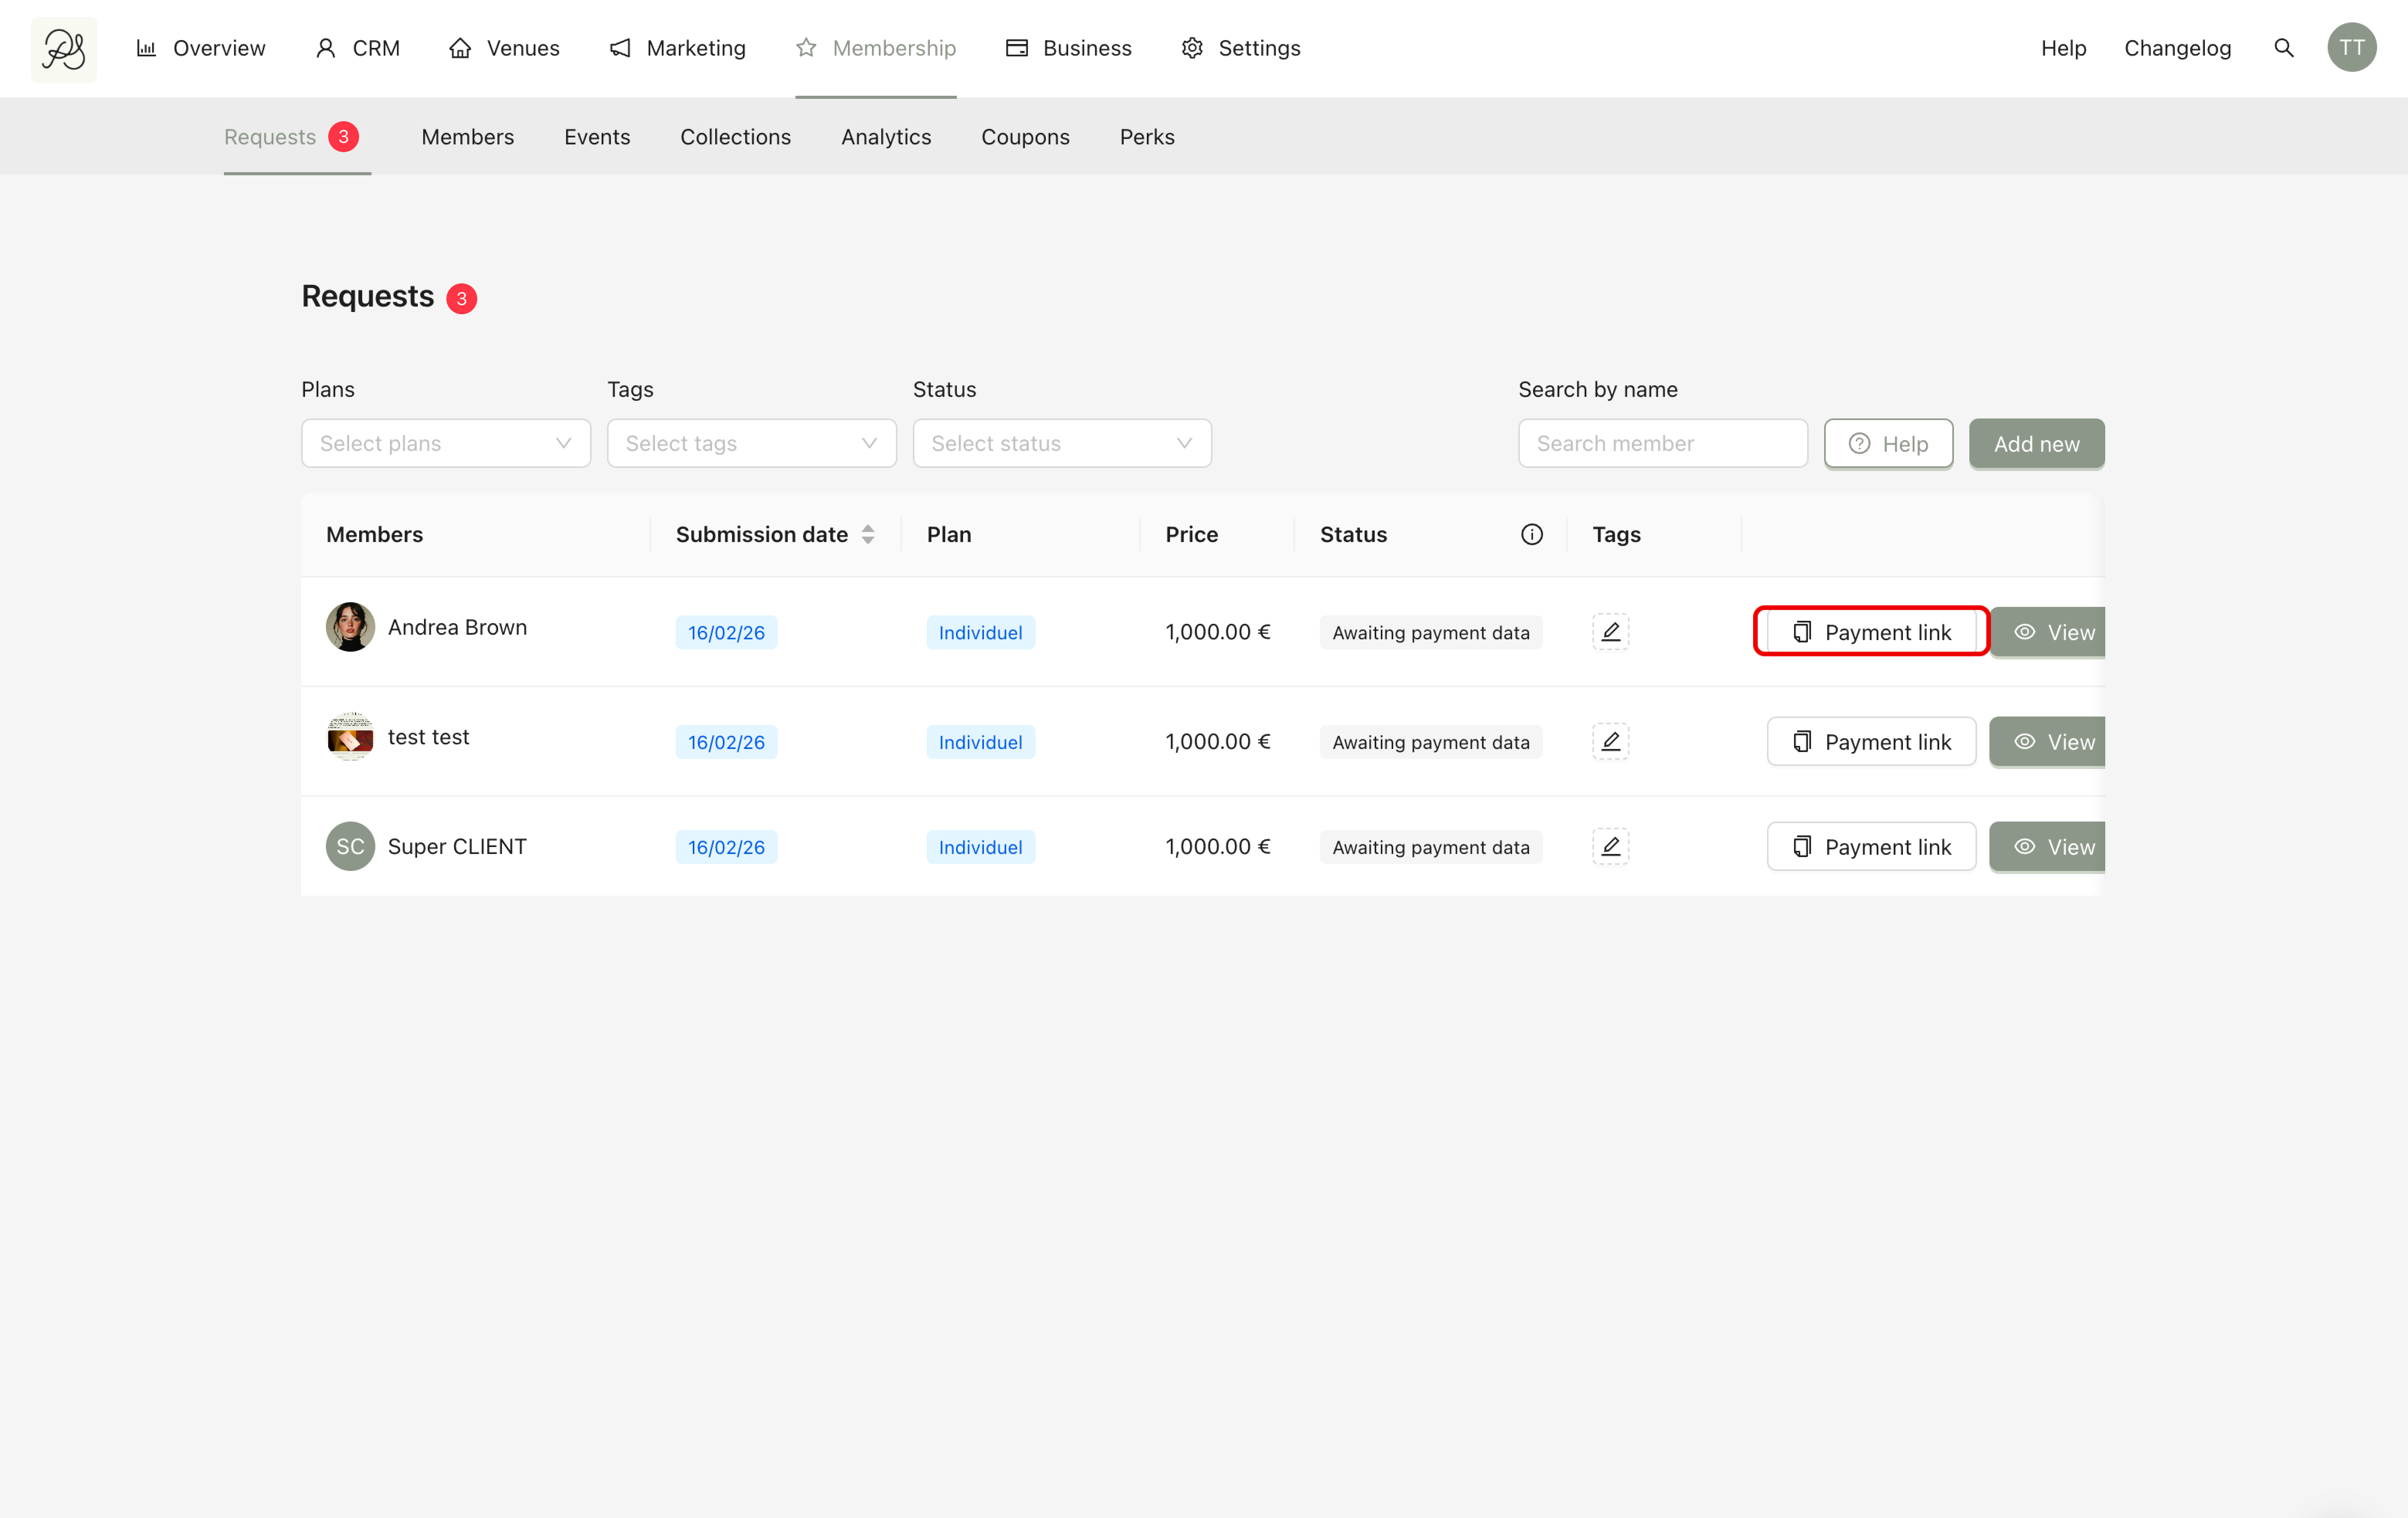Click the Status column info icon
This screenshot has width=2408, height=1518.
tap(1531, 534)
